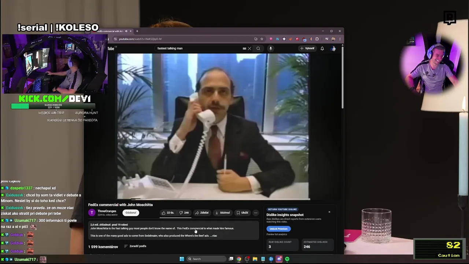Click the 1 599 komentárov heading
The height and width of the screenshot is (264, 469).
103,247
